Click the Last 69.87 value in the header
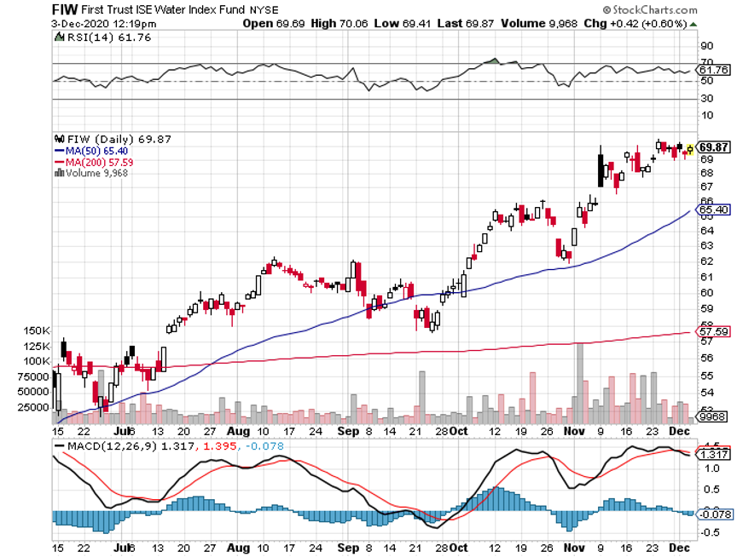 pos(465,24)
